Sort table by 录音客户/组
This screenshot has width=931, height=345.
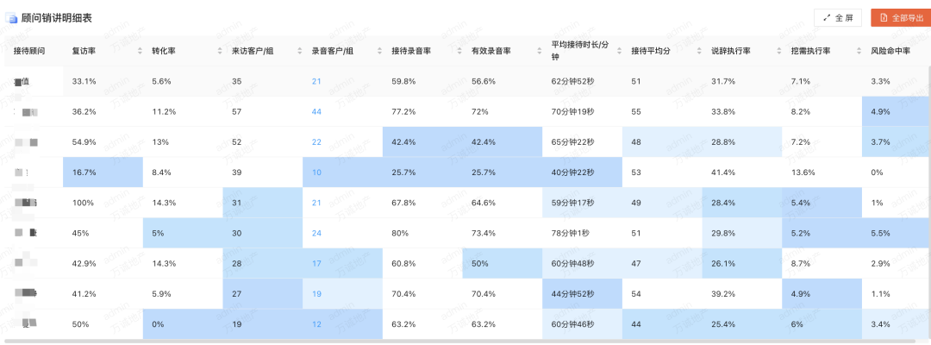point(379,51)
